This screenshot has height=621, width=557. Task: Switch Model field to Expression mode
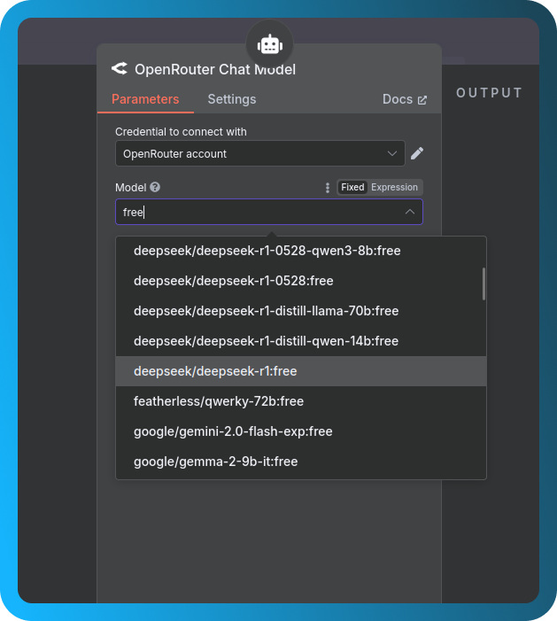(x=394, y=188)
